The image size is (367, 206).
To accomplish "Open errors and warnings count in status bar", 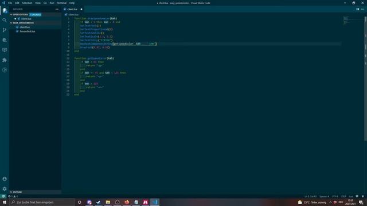I will point(13,196).
